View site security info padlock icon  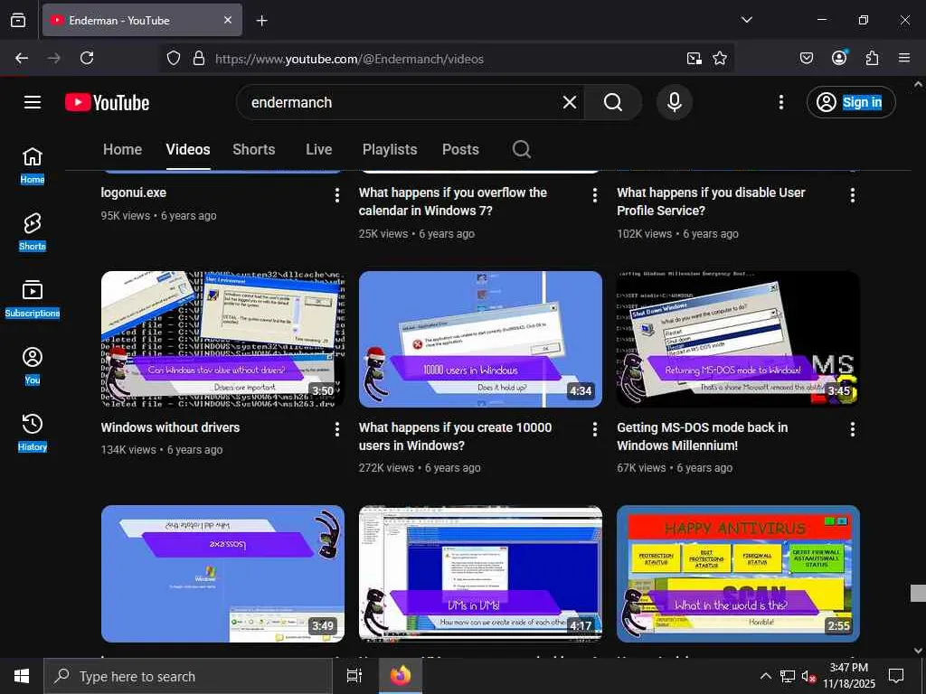(x=199, y=58)
